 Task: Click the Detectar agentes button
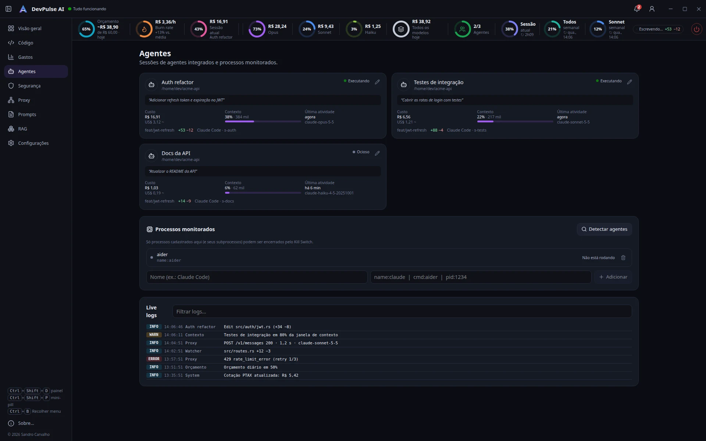[x=604, y=229]
